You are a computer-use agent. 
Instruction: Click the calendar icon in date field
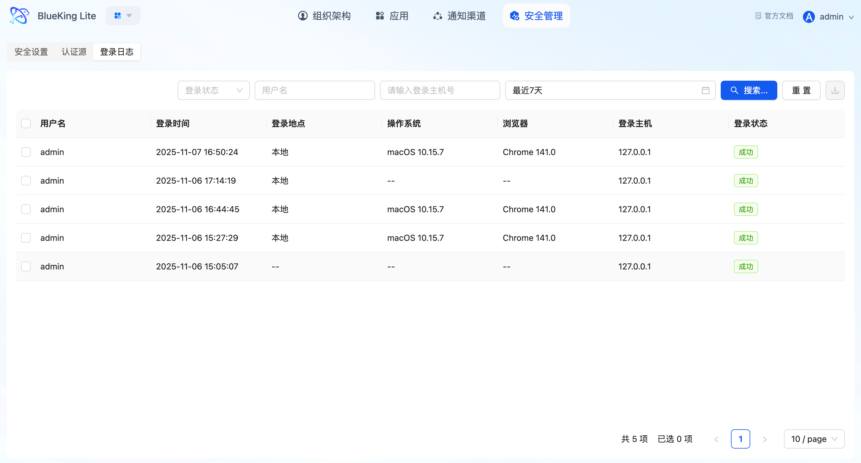705,90
